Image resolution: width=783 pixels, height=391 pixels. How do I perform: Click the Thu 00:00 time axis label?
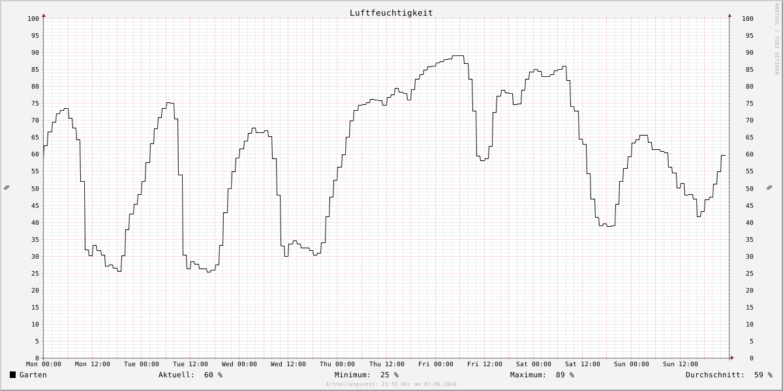pos(337,364)
